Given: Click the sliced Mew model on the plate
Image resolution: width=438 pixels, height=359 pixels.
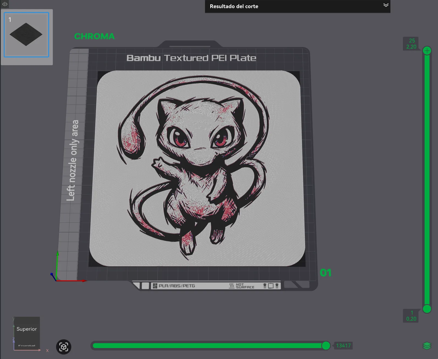Looking at the screenshot, I should pos(197,168).
